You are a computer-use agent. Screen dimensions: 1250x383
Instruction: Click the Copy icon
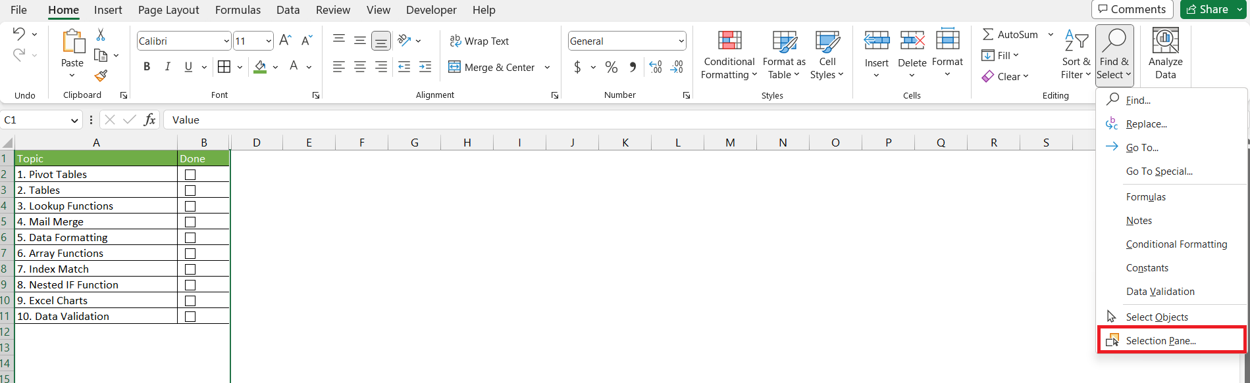click(x=101, y=55)
